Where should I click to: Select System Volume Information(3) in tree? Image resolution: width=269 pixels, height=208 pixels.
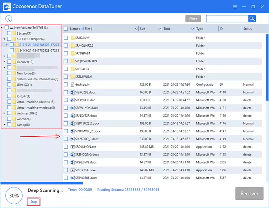(x=37, y=79)
